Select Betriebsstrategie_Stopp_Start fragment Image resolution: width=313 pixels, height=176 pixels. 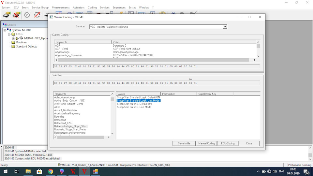click(70, 126)
